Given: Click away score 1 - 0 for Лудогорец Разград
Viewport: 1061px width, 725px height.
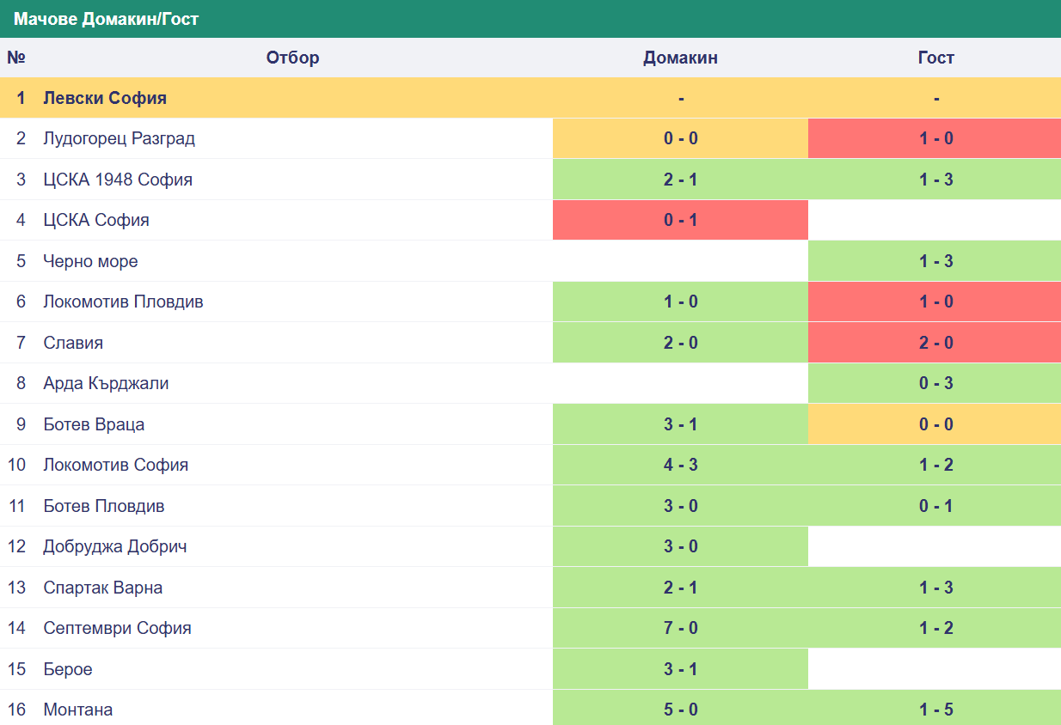Looking at the screenshot, I should coord(935,138).
